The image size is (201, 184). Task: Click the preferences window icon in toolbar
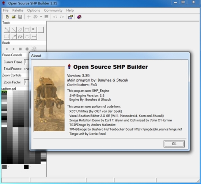(x=71, y=17)
